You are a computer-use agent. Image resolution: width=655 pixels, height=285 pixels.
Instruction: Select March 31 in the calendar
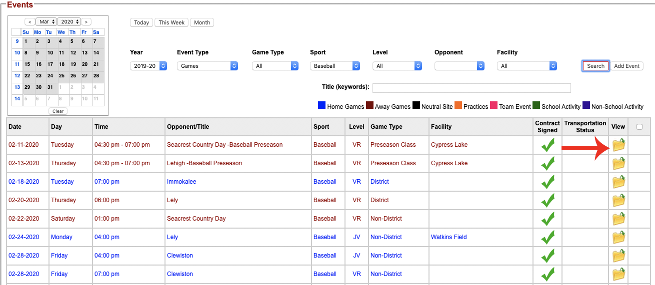(x=50, y=87)
